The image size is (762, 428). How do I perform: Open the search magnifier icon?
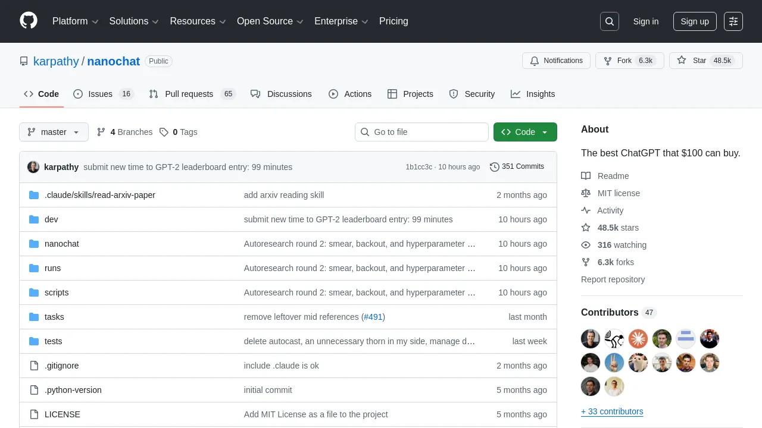coord(609,21)
